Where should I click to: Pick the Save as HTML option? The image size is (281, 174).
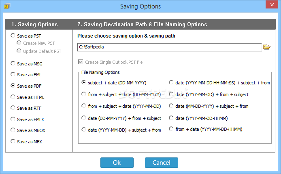(27, 97)
